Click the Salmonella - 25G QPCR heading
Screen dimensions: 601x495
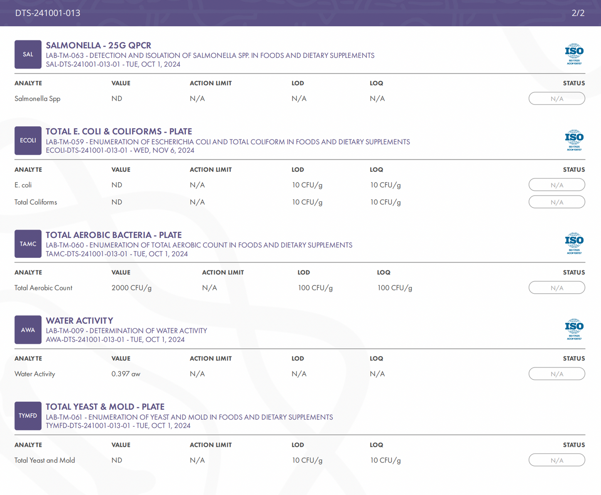tap(99, 45)
